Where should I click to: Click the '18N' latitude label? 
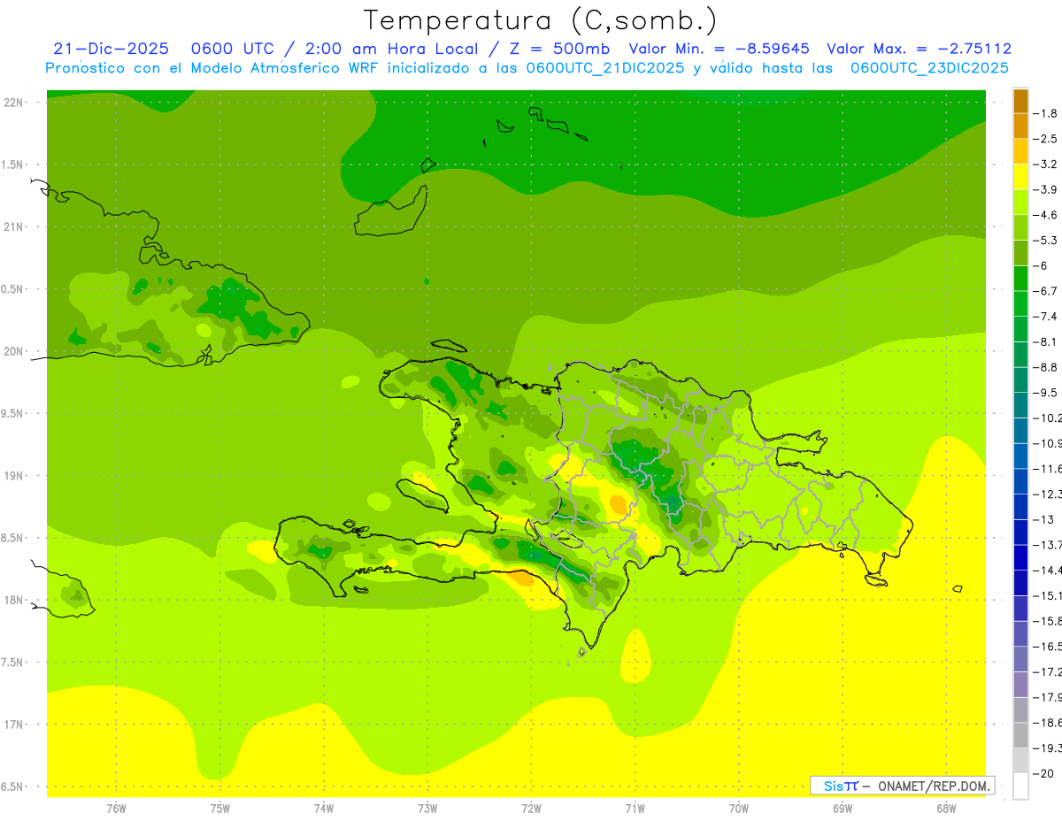13,600
